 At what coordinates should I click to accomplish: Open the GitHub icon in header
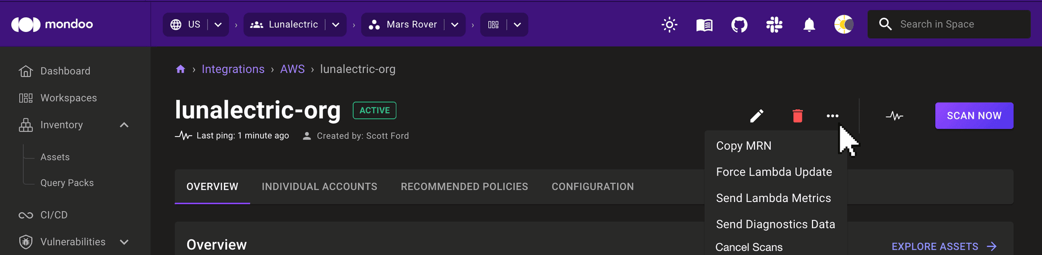[x=739, y=24]
